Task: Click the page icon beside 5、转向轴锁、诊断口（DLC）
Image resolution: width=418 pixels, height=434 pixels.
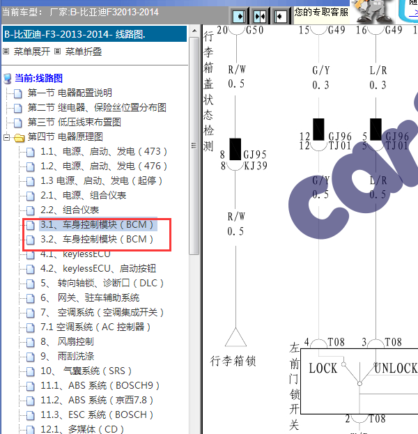Action: pos(31,284)
